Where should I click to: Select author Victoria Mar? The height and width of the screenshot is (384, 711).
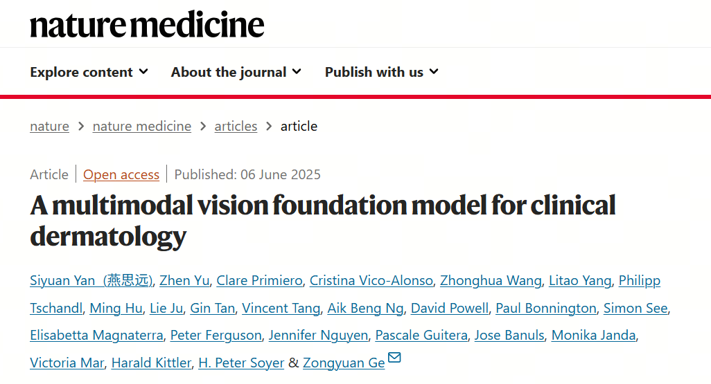point(67,363)
